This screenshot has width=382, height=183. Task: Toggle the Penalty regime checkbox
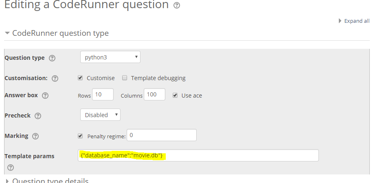(x=80, y=136)
